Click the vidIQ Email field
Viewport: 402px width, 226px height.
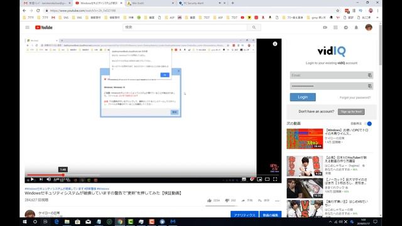pyautogui.click(x=331, y=75)
